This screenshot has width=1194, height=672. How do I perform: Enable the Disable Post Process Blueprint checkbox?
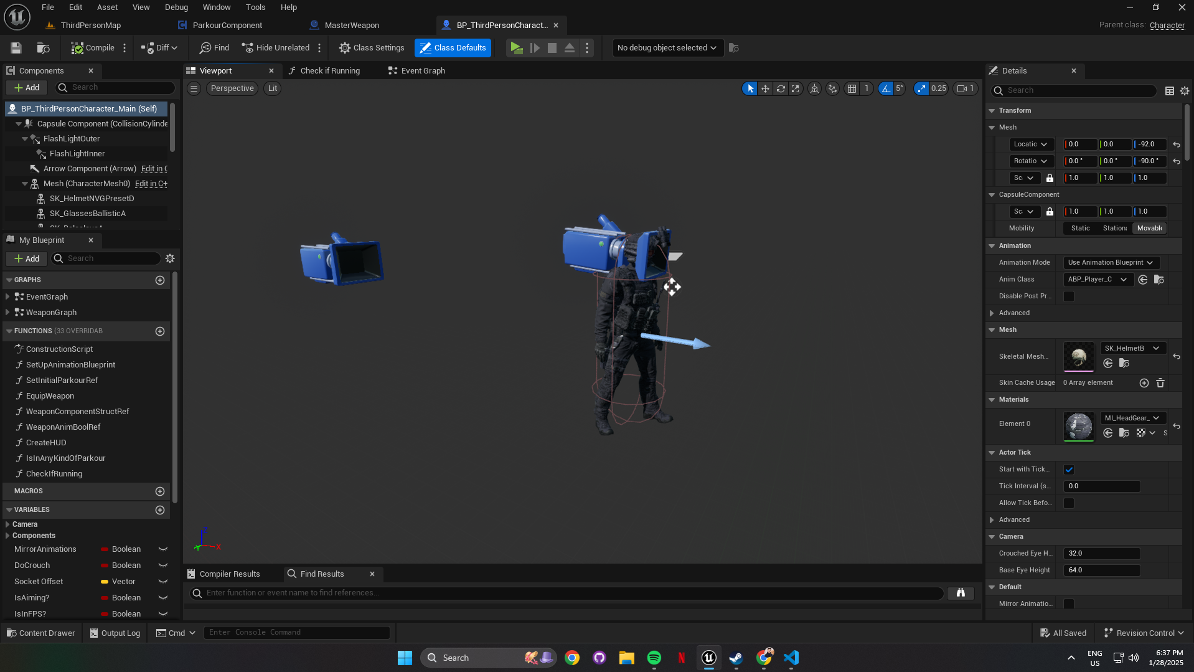[x=1069, y=296]
